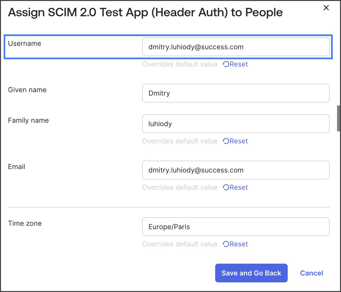Click into the Given name field containing Dmitry
Viewport: 341px width, 292px height.
(235, 93)
